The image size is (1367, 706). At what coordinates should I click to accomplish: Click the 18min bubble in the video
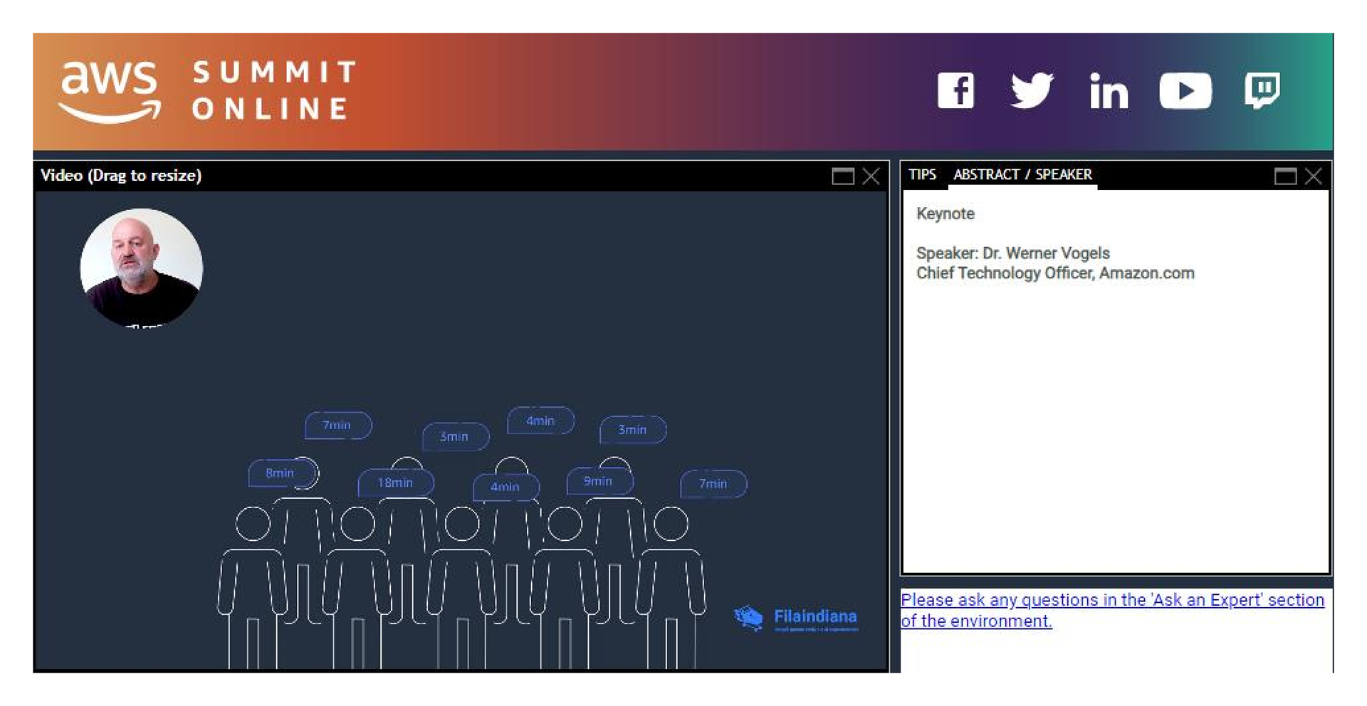(395, 483)
